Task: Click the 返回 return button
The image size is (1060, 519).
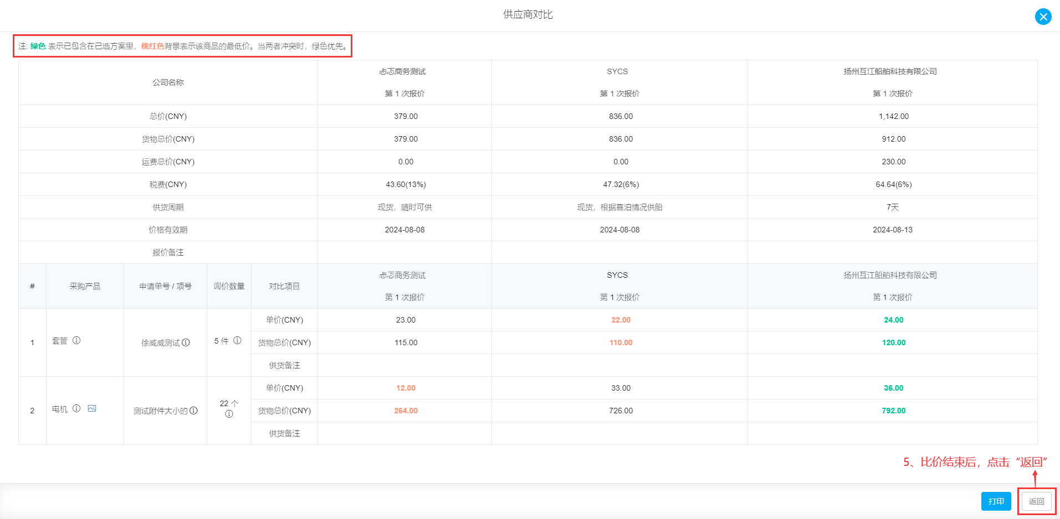Action: [x=1036, y=501]
